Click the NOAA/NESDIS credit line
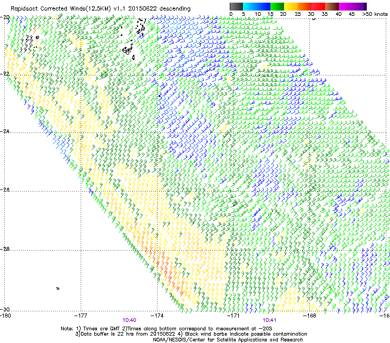 228,340
